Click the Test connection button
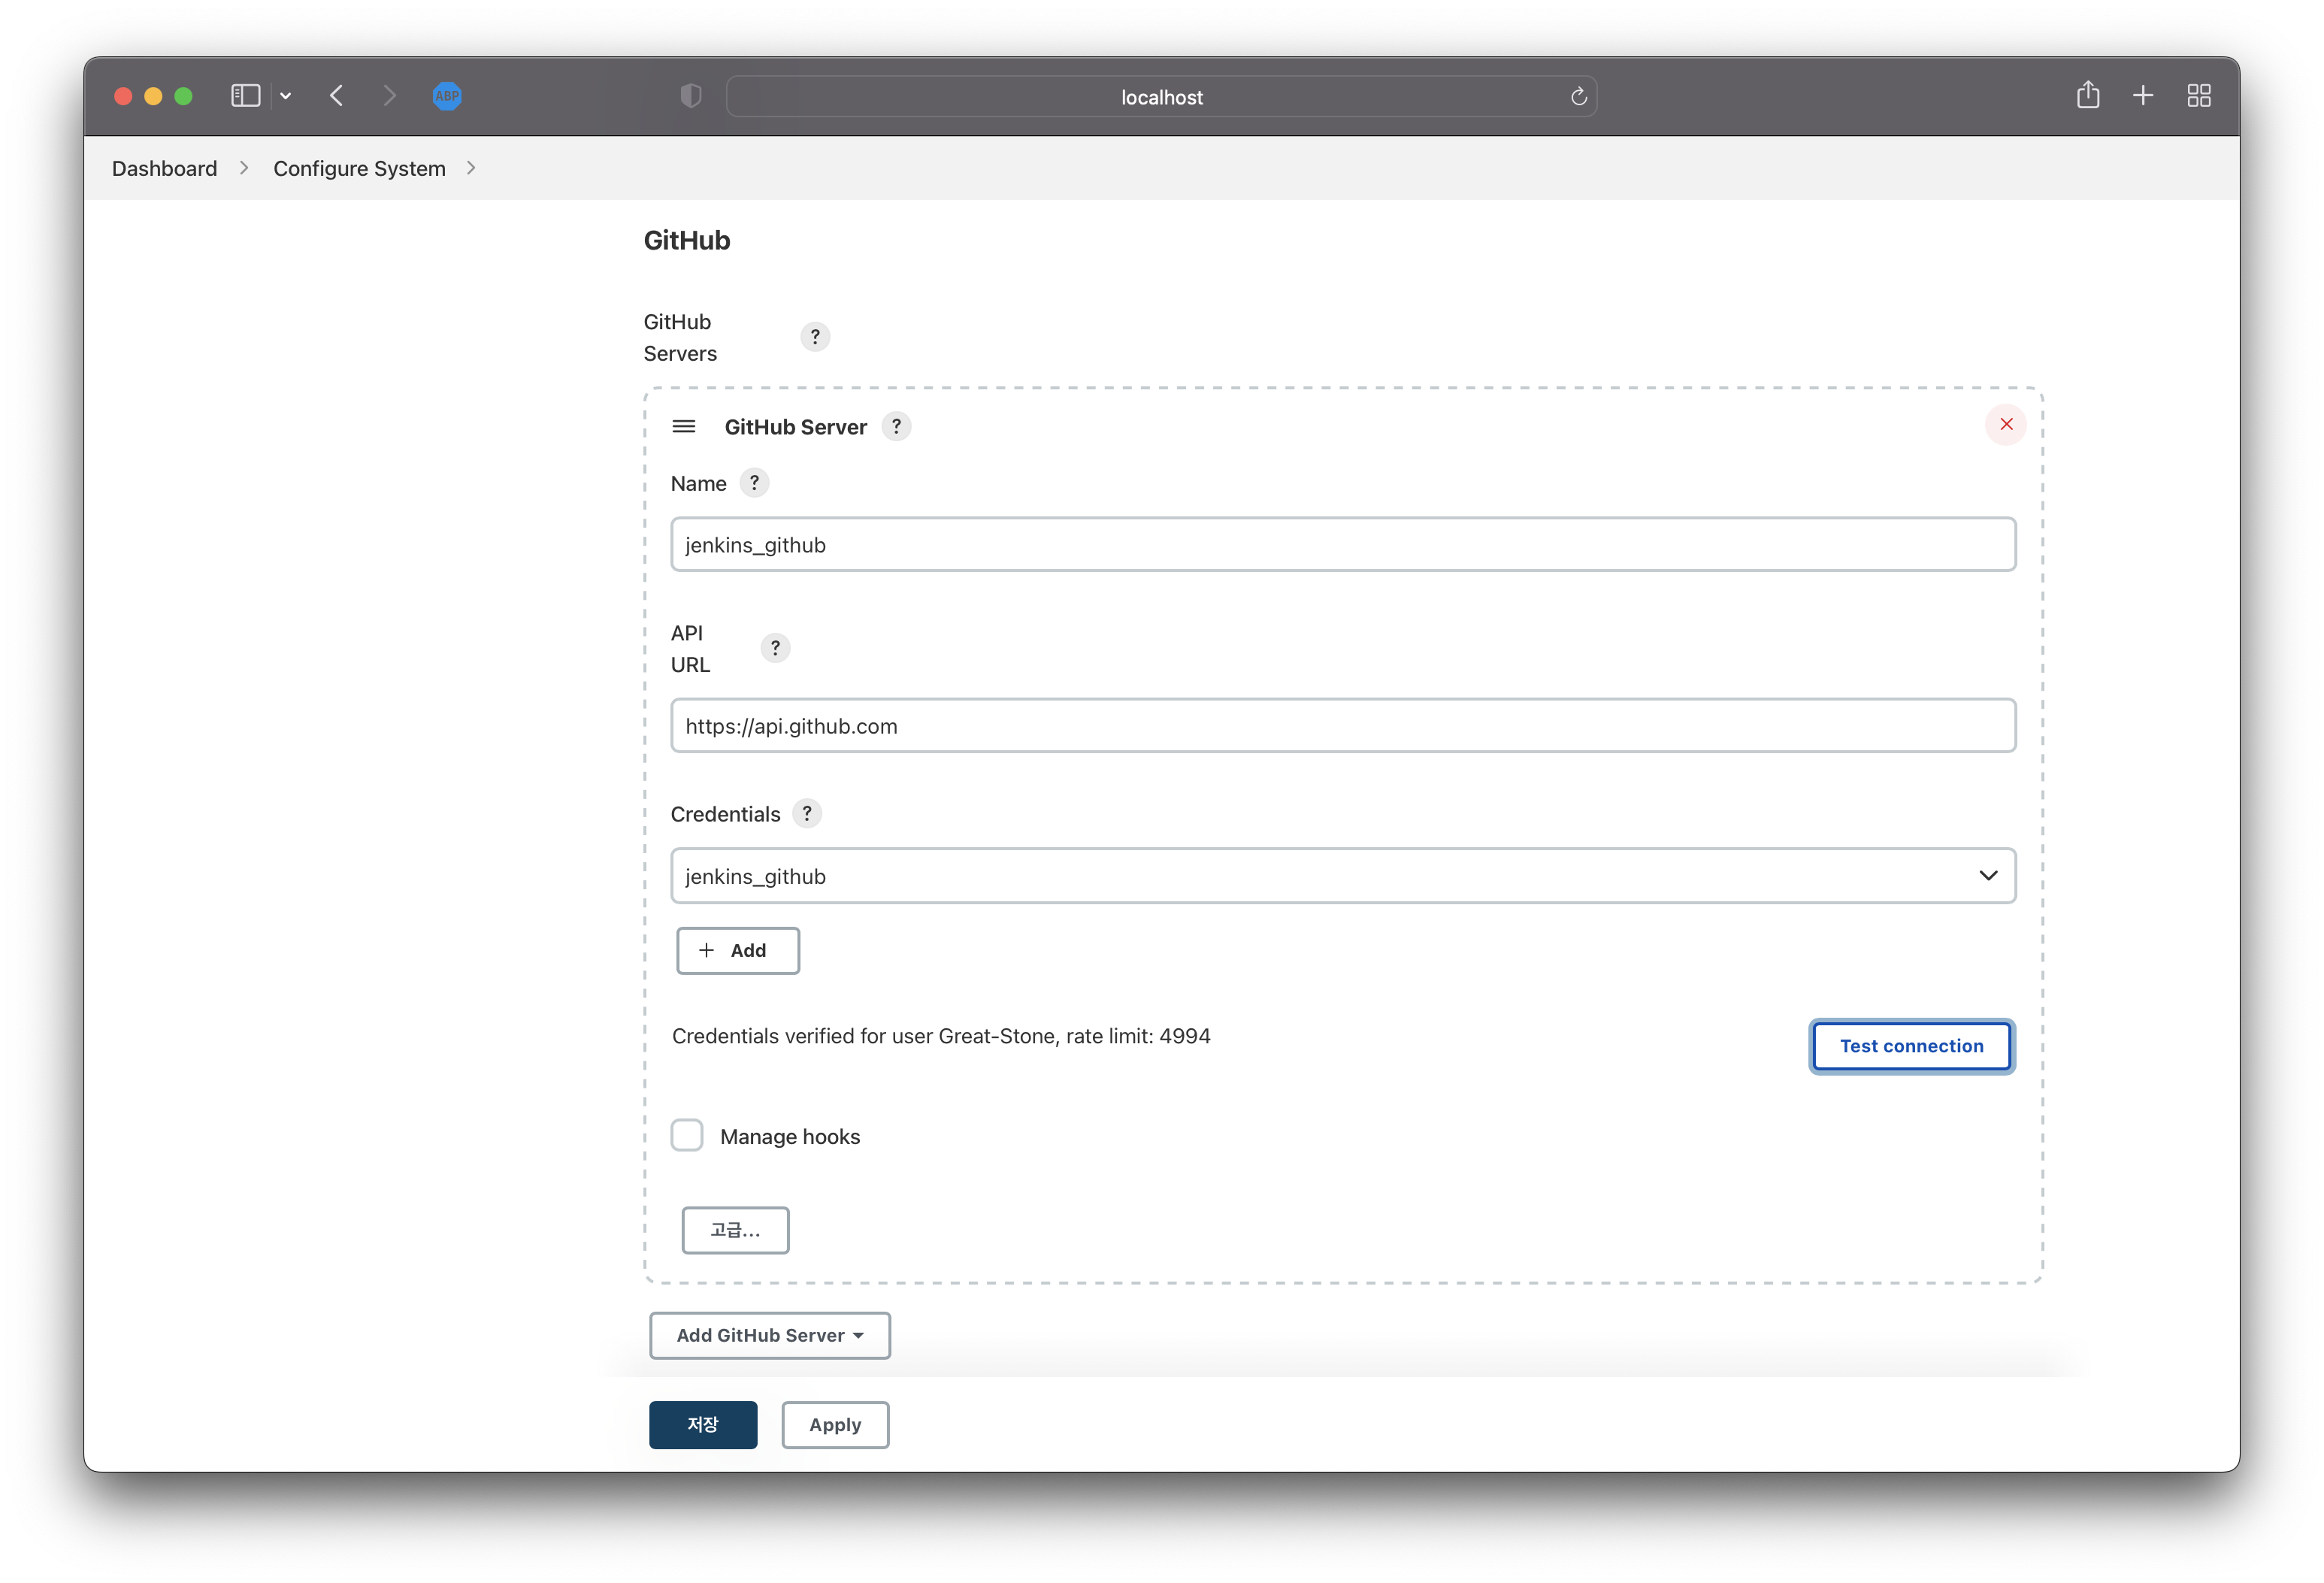Image resolution: width=2324 pixels, height=1583 pixels. click(x=1911, y=1046)
